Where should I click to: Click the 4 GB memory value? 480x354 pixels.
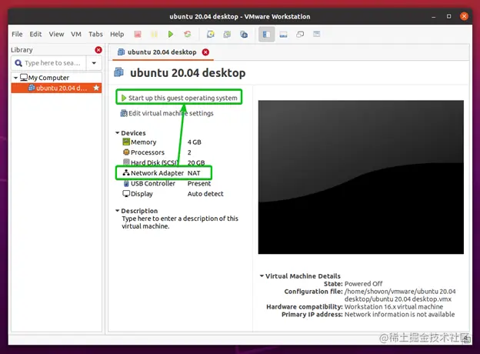tap(195, 142)
